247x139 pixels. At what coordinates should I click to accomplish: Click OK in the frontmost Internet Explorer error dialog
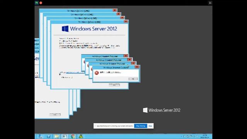coord(133,79)
